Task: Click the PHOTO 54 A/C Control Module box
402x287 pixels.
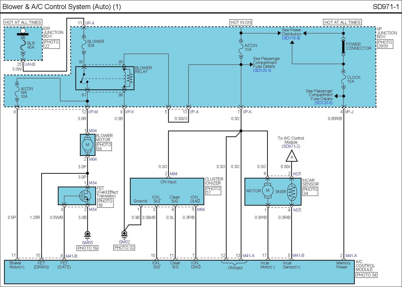Action: (367, 275)
